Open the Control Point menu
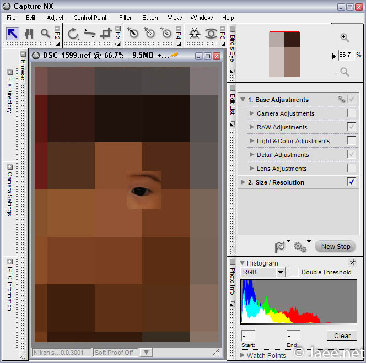The width and height of the screenshot is (366, 363). click(90, 18)
